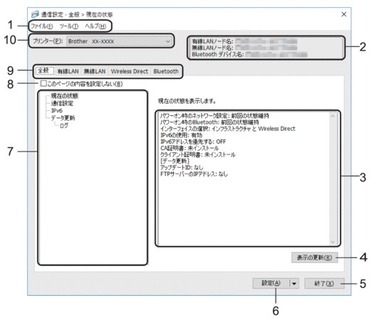374x320 pixels.
Task: Select the 全般 tab
Action: coord(44,70)
